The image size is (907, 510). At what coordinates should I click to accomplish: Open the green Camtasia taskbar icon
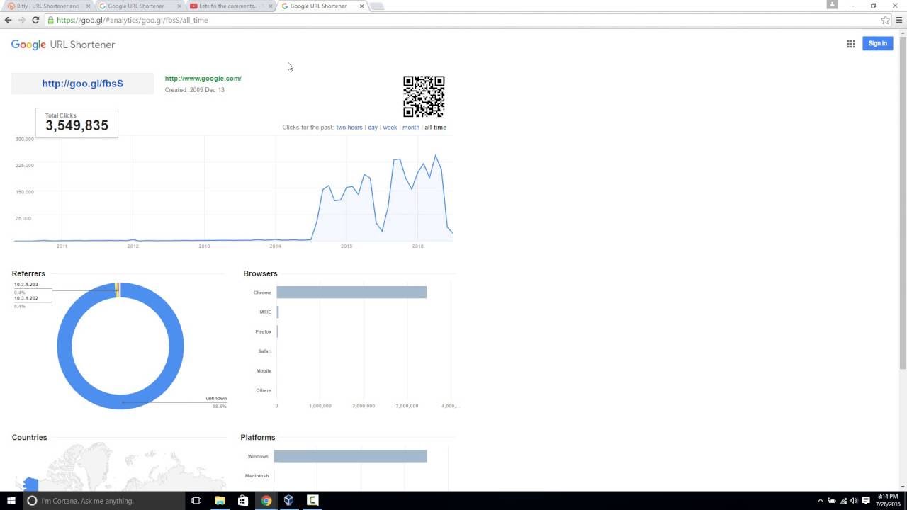click(312, 500)
